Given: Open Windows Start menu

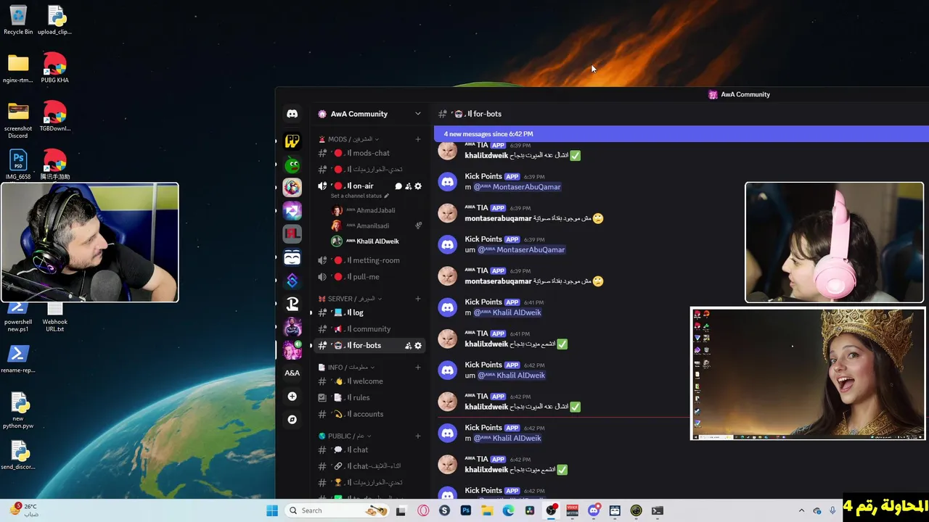Looking at the screenshot, I should 272,510.
